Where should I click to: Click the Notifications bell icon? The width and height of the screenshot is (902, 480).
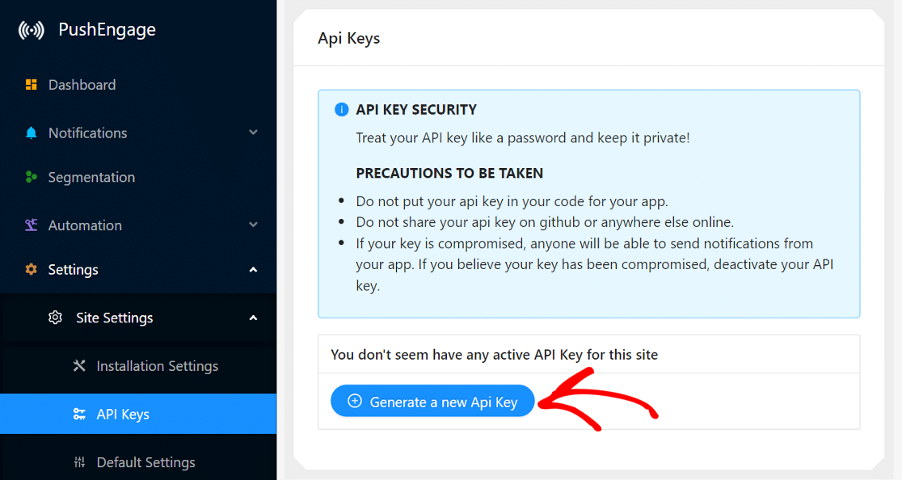31,133
